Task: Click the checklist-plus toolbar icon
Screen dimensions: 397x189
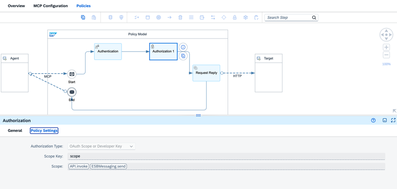Action: (x=137, y=17)
